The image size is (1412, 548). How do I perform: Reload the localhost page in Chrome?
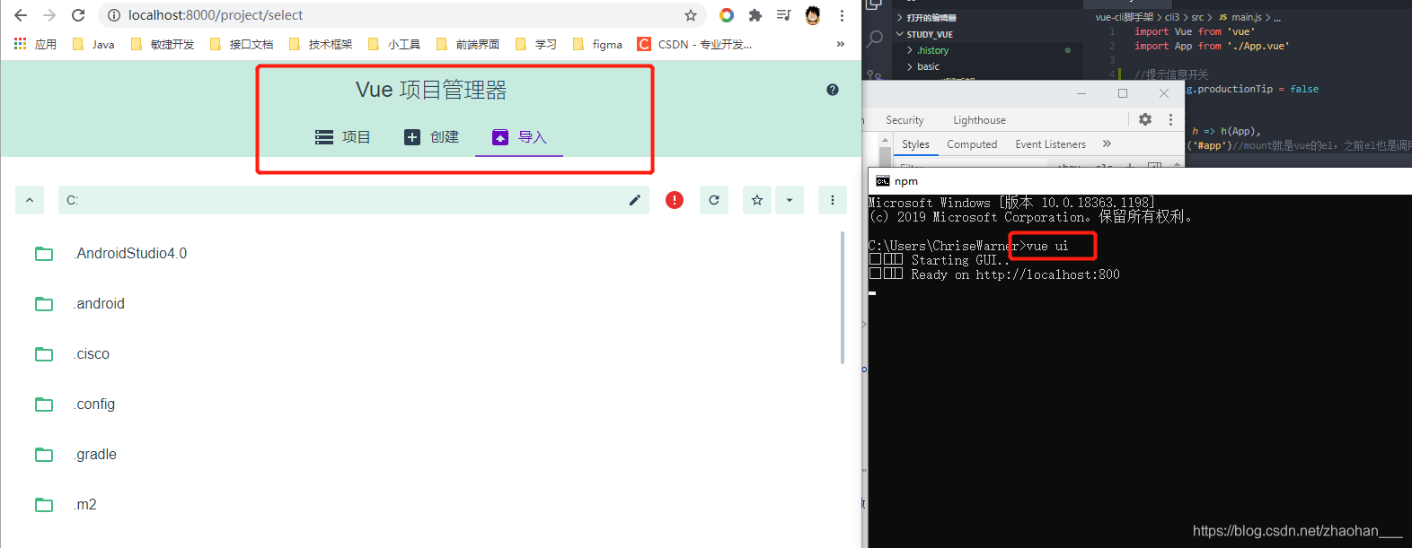coord(78,15)
